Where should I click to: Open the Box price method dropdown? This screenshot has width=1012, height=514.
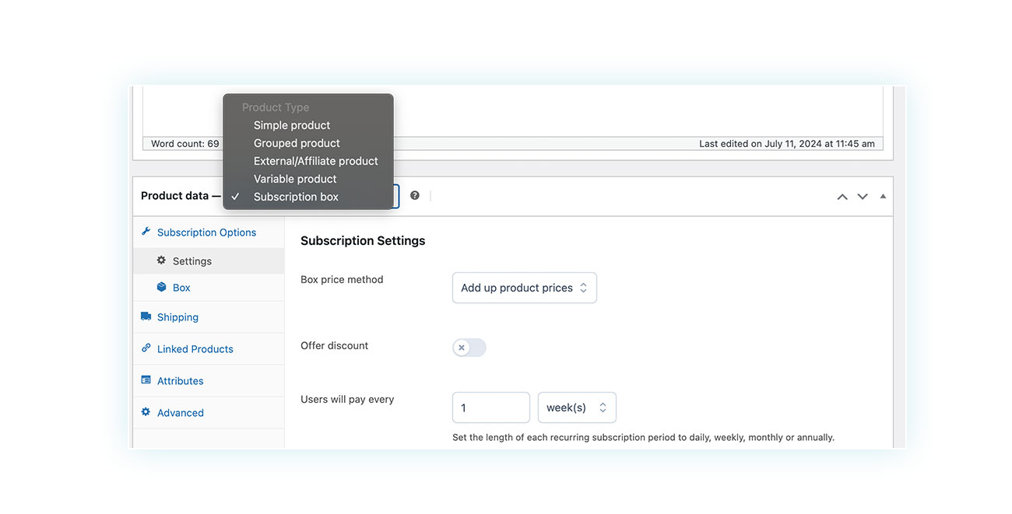click(x=524, y=288)
